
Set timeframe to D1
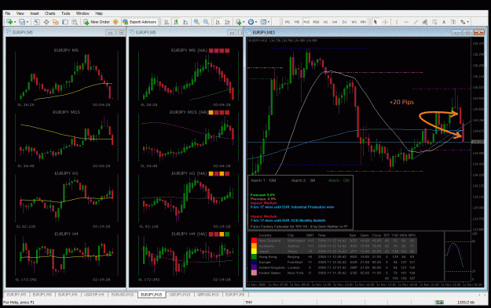pyautogui.click(x=344, y=22)
